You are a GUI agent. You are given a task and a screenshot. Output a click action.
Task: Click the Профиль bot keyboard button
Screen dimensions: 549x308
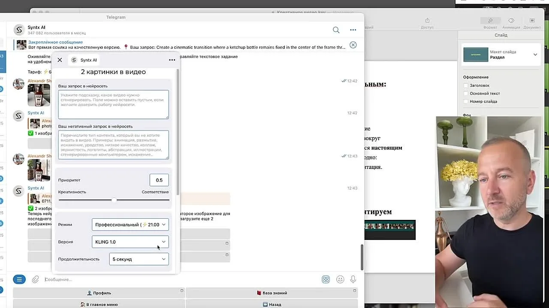coord(99,293)
